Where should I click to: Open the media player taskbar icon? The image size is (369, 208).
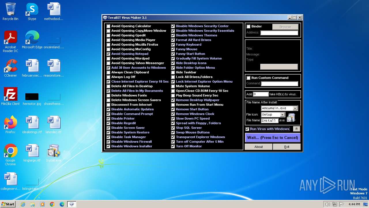point(42,204)
